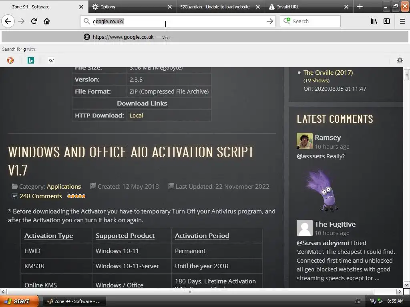The image size is (410, 307).
Task: Close the Options tab
Action: point(170,7)
